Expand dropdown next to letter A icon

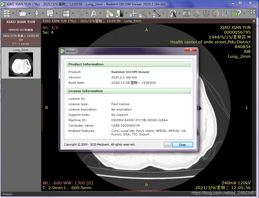(x=100, y=13)
